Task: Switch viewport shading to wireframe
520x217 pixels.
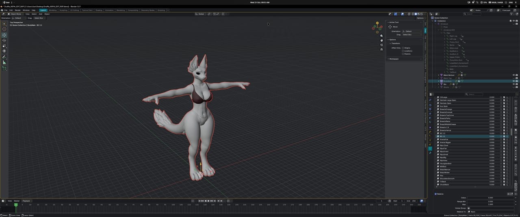Action: click(412, 14)
